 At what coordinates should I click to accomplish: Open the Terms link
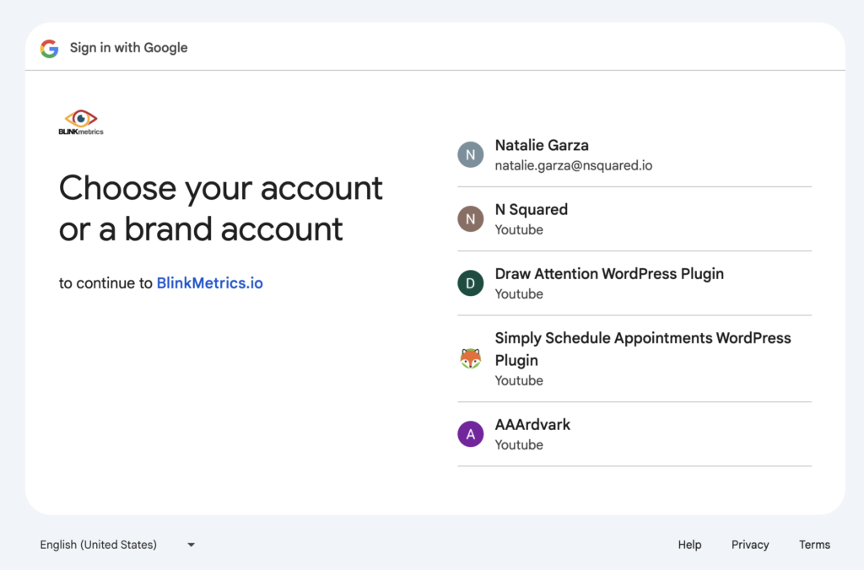814,545
